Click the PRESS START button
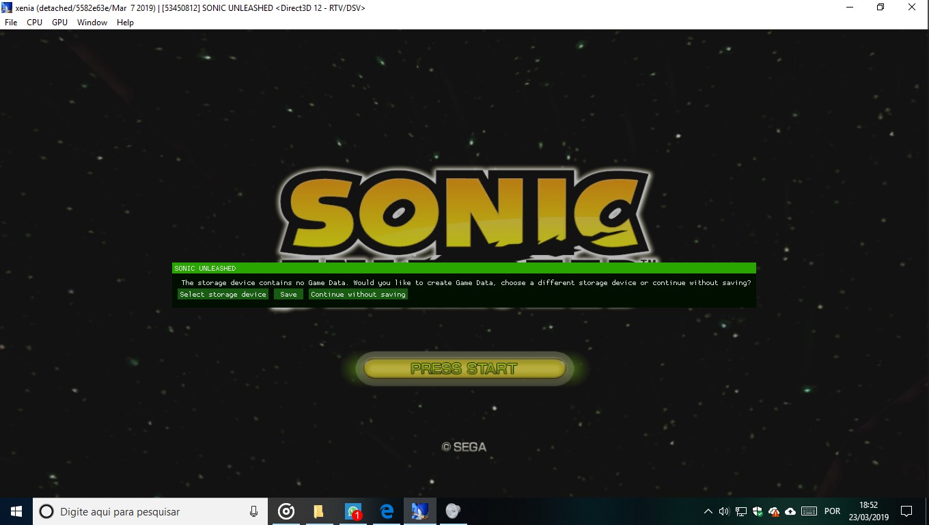This screenshot has width=929, height=525. [464, 368]
